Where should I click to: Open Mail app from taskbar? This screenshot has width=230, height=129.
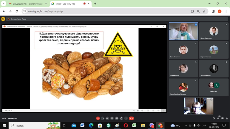(x=74, y=125)
